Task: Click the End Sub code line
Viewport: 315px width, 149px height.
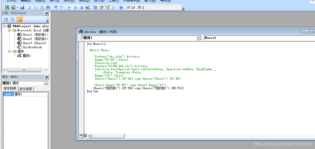Action: [x=92, y=91]
